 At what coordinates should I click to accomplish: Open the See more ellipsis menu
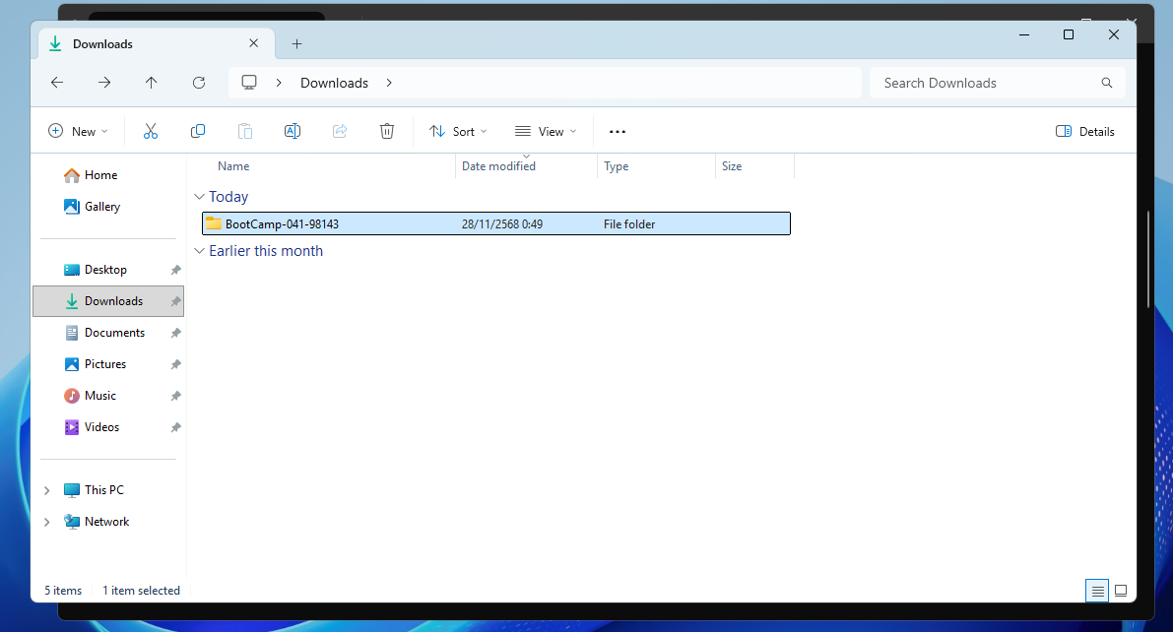[618, 131]
